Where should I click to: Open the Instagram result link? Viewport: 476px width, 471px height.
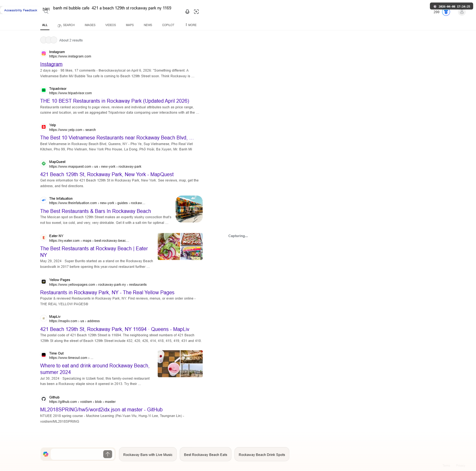[x=51, y=64]
